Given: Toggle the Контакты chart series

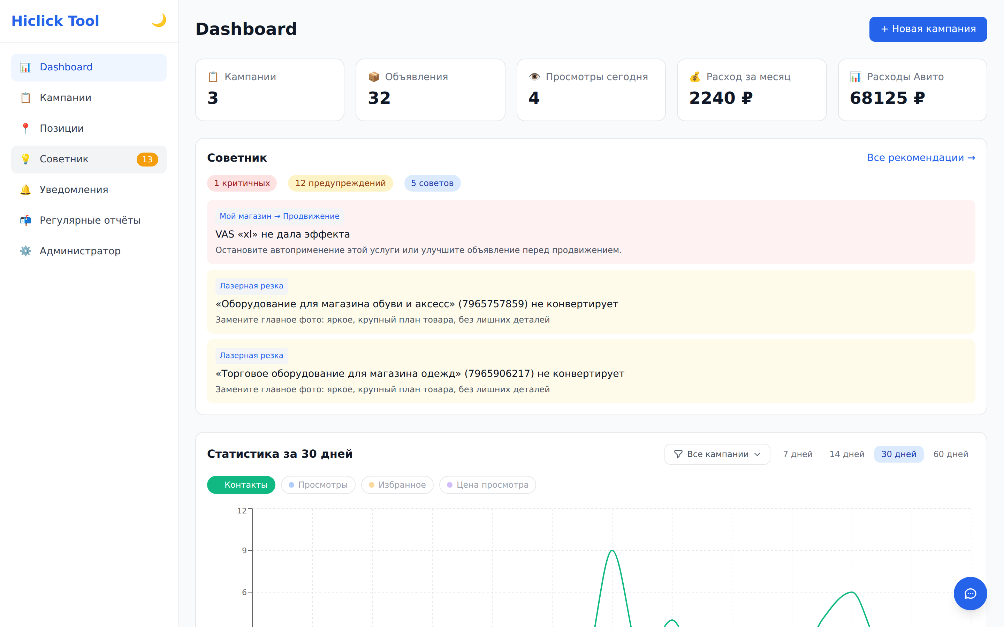Looking at the screenshot, I should point(241,485).
